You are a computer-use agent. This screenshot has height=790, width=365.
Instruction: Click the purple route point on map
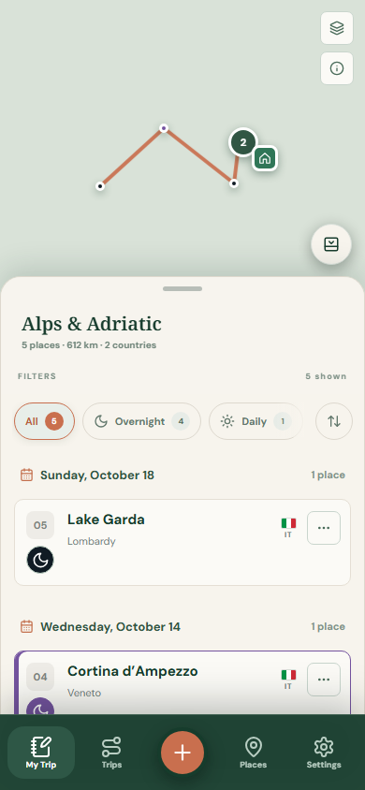(164, 128)
